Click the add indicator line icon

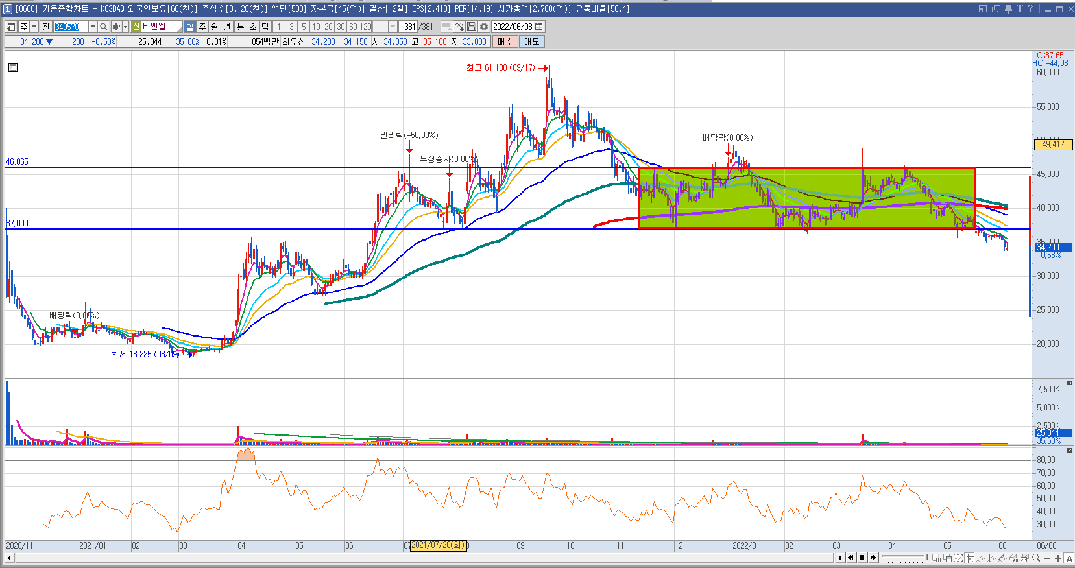click(x=459, y=27)
